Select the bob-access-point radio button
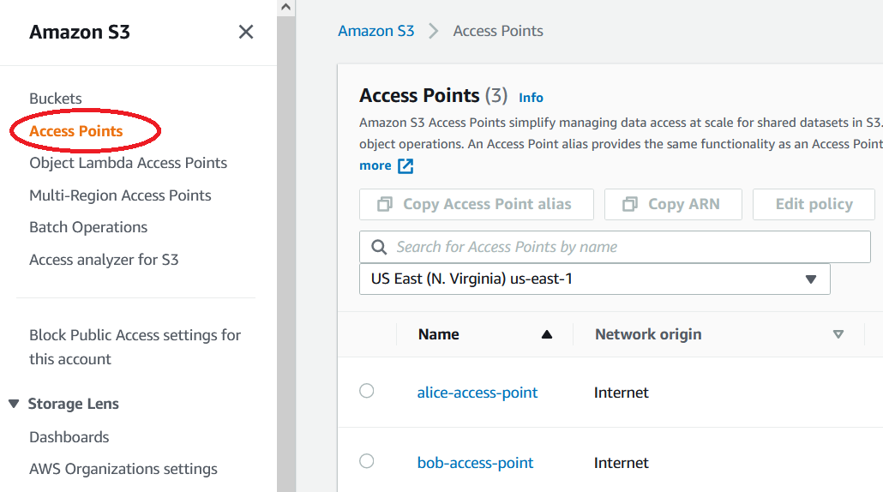This screenshot has width=883, height=492. point(367,461)
